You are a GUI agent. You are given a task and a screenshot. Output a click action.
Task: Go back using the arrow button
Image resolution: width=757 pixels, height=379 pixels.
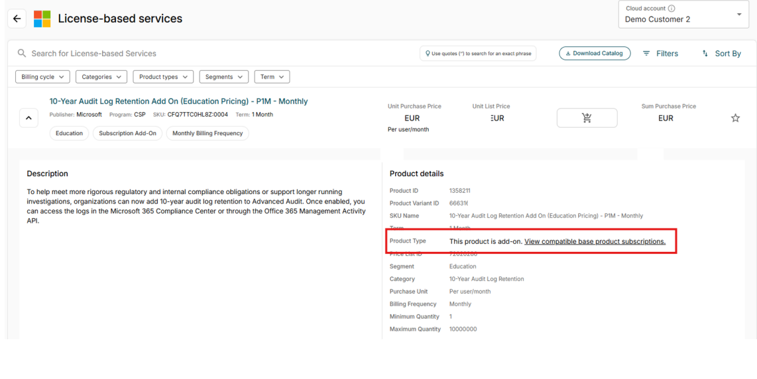(17, 19)
